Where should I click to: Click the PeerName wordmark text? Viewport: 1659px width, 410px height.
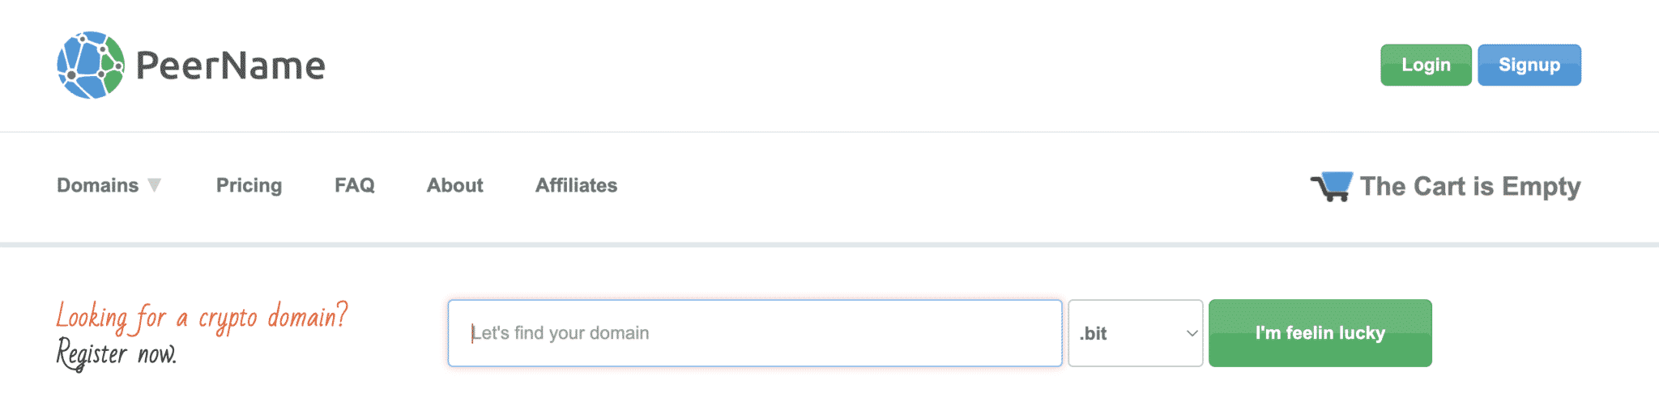(231, 66)
